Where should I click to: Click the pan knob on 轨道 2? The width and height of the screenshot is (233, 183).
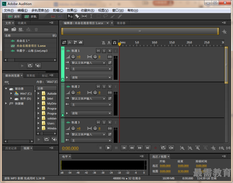[x=95, y=93]
